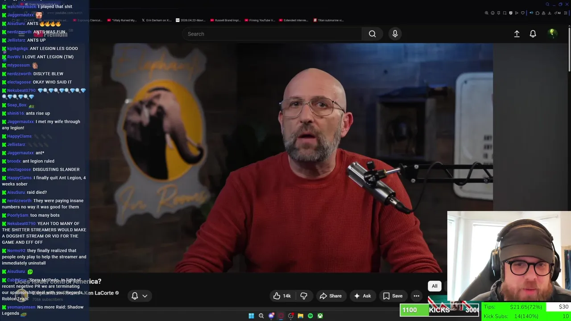Switch to the Titan submarine vi... tab
Viewport: 571px width, 321px height.
pyautogui.click(x=329, y=20)
